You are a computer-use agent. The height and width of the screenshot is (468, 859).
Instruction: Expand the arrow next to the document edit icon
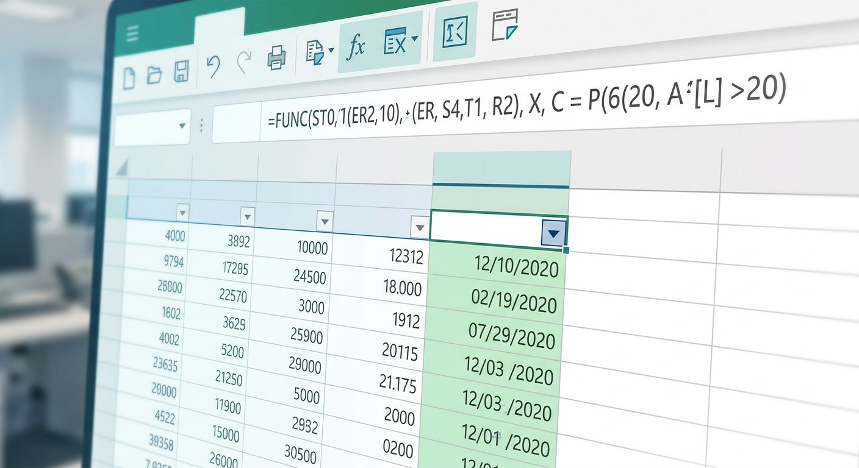[x=331, y=50]
